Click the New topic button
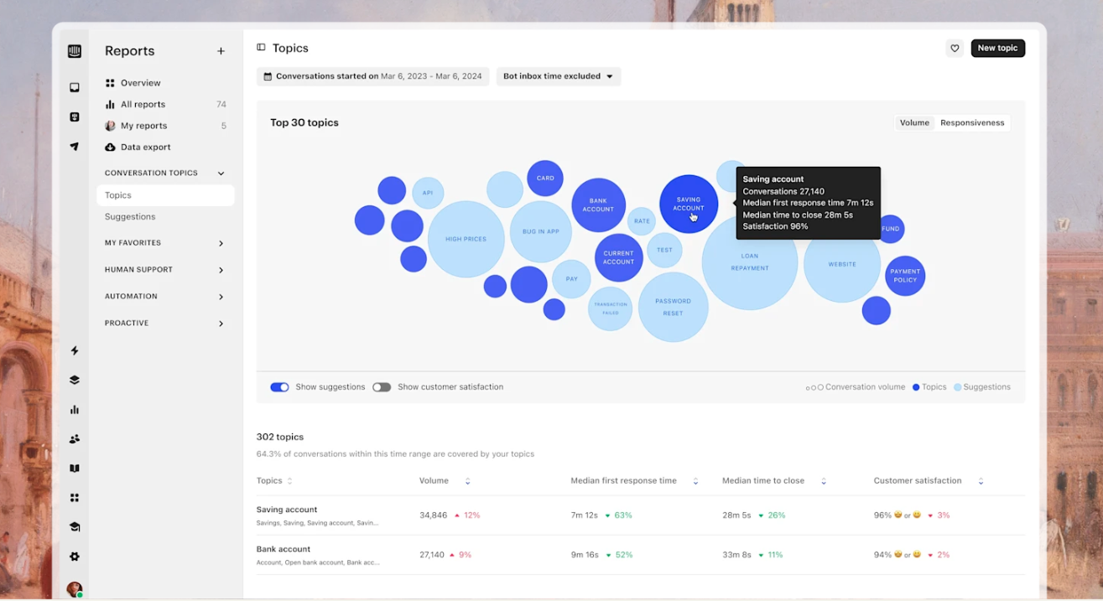Viewport: 1103px width, 601px height. [x=997, y=49]
